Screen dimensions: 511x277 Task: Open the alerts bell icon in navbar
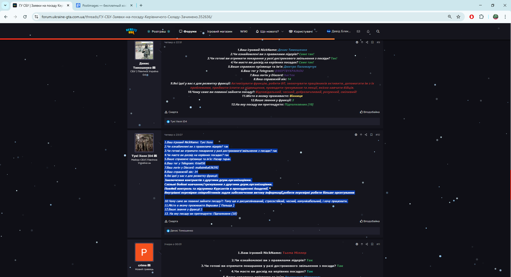pos(368,31)
